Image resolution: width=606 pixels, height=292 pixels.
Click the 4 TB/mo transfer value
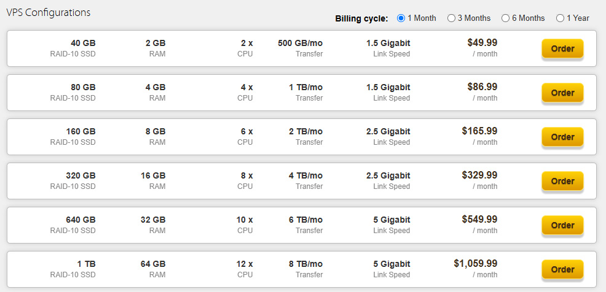pyautogui.click(x=305, y=175)
